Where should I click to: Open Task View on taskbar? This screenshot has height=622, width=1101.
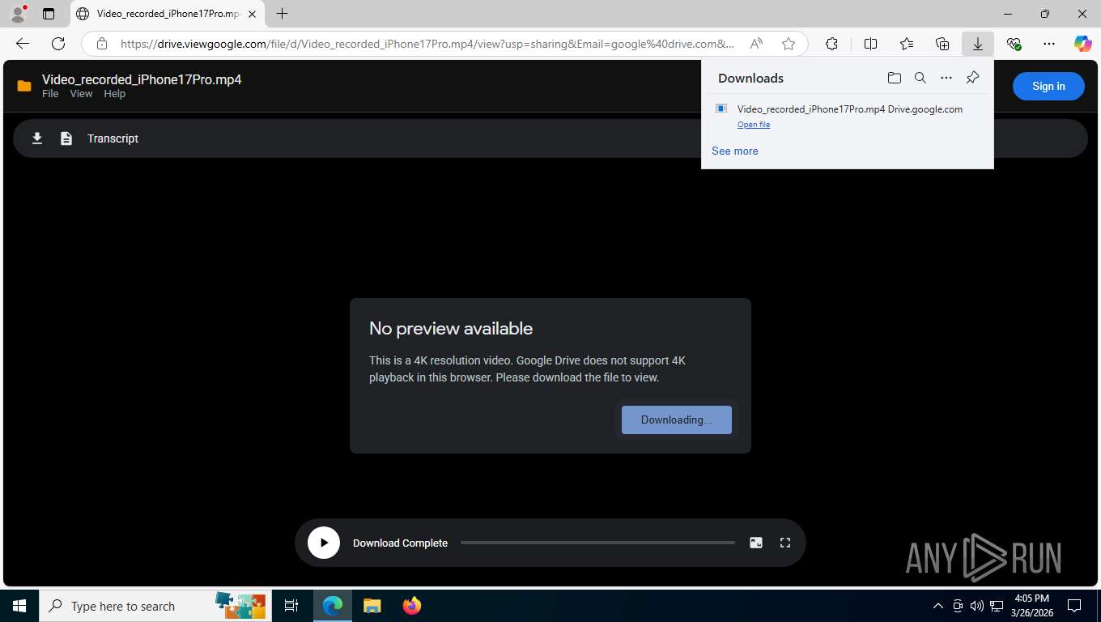pos(291,606)
